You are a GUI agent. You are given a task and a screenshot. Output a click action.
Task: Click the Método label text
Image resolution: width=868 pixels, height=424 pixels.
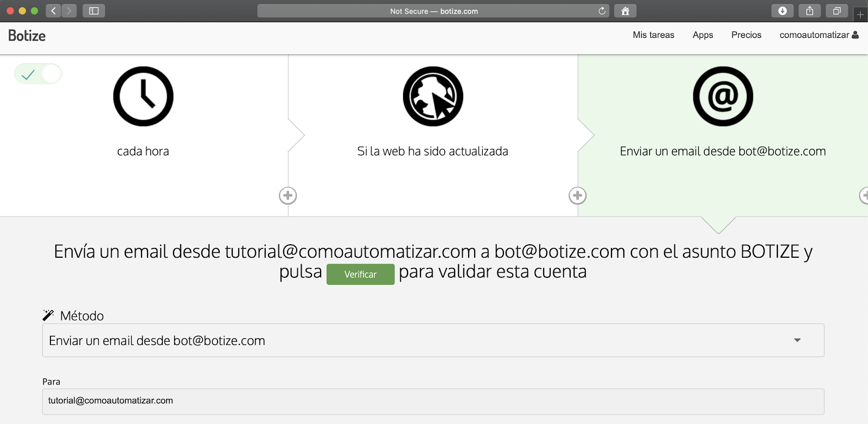[82, 316]
